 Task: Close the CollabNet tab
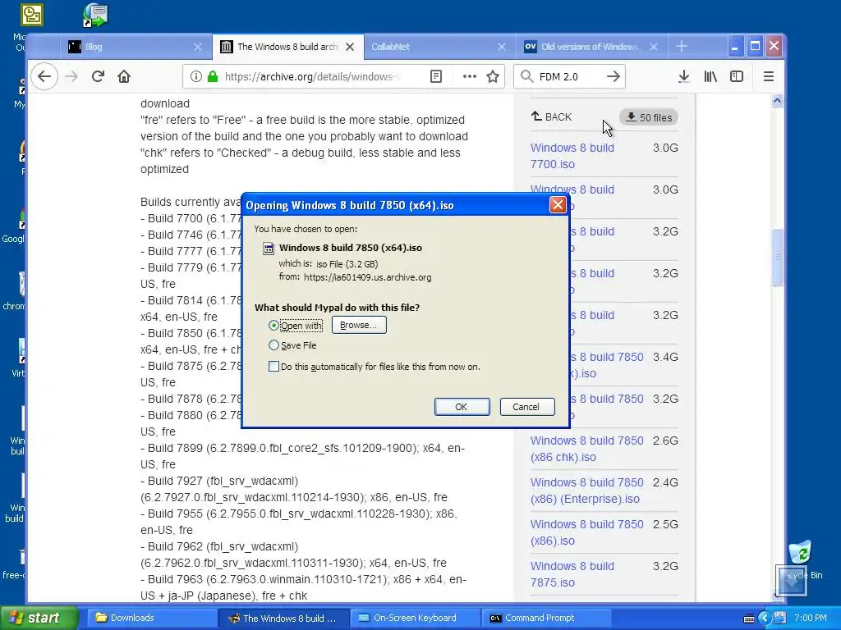(502, 47)
